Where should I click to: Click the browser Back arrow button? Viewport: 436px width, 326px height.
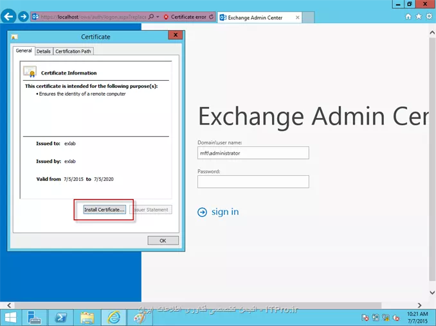tap(8, 17)
